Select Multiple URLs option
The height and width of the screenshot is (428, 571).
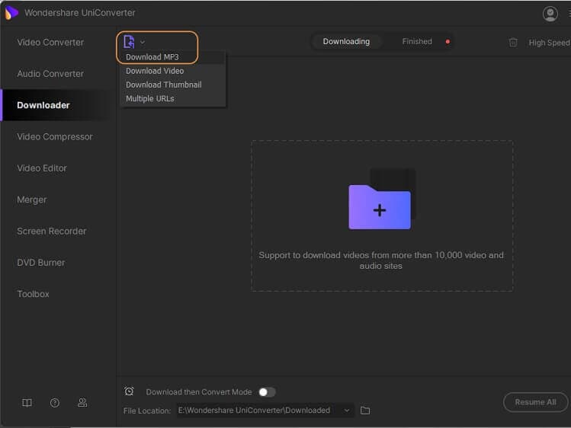[x=150, y=98]
